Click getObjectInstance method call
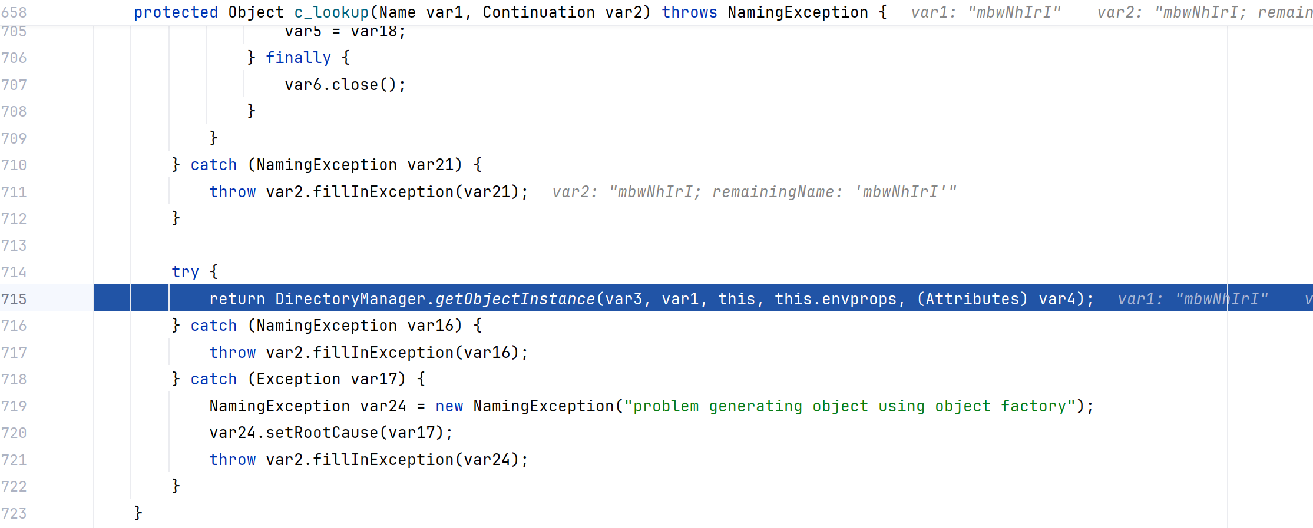This screenshot has width=1313, height=528. click(x=515, y=299)
